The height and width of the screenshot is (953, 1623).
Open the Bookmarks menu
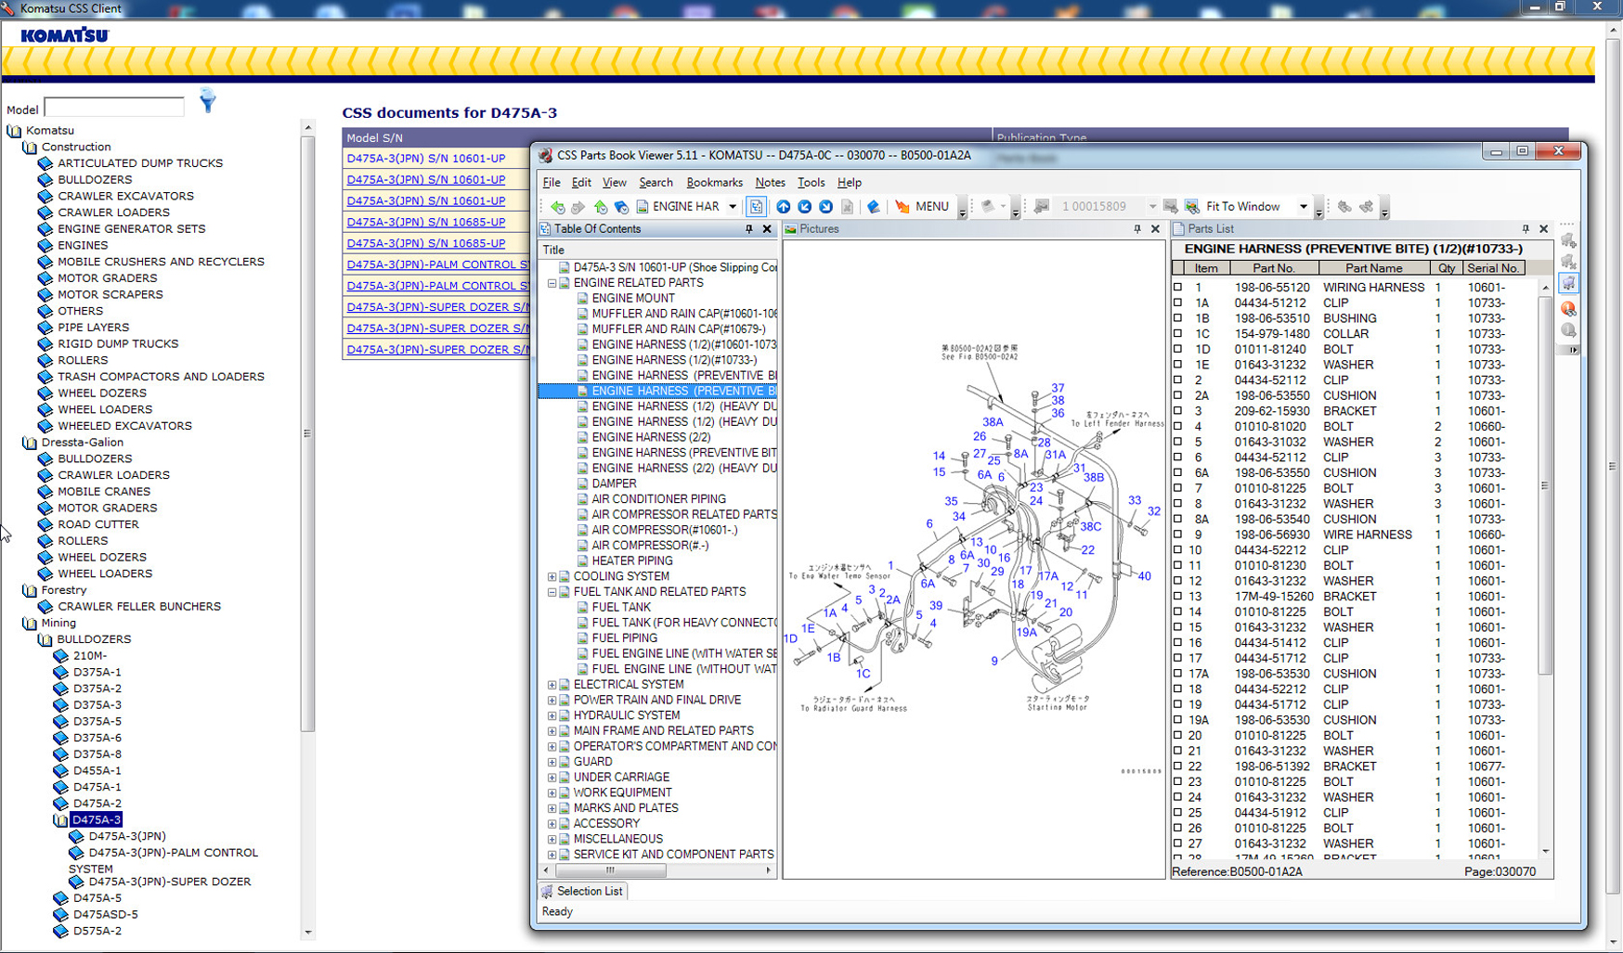coord(713,183)
